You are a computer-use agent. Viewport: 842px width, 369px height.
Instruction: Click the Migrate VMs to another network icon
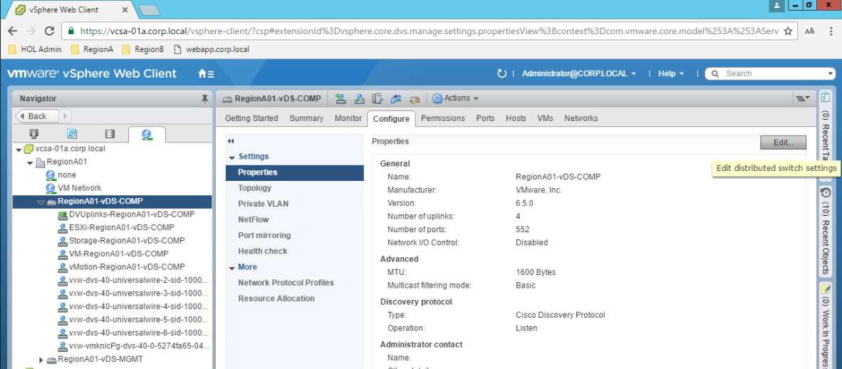(x=396, y=98)
